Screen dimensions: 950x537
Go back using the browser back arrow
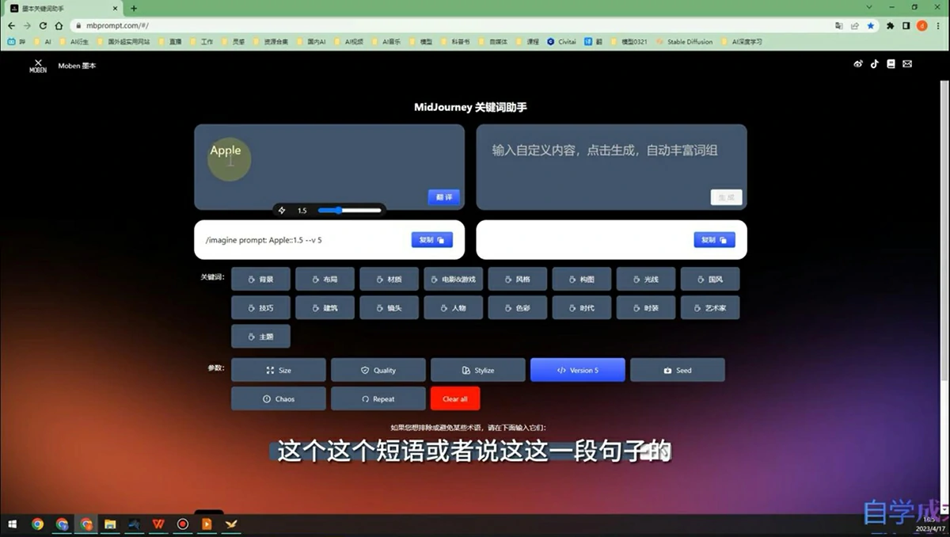[12, 25]
